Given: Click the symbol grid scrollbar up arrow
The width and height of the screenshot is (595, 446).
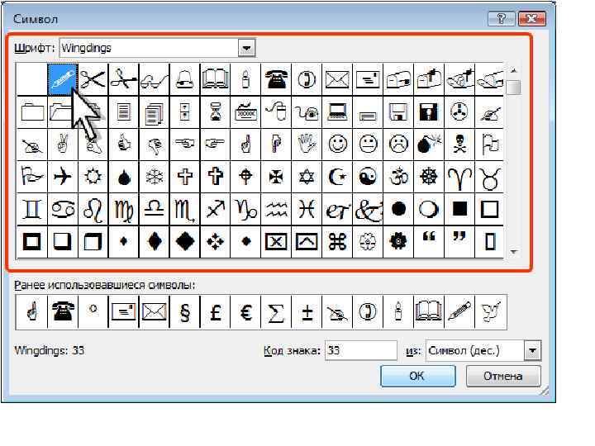Looking at the screenshot, I should pyautogui.click(x=514, y=70).
